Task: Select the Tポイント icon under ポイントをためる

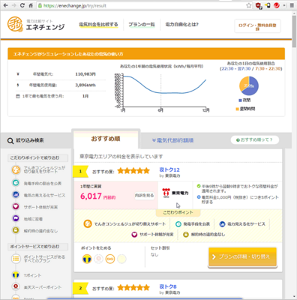Action: tap(87, 259)
